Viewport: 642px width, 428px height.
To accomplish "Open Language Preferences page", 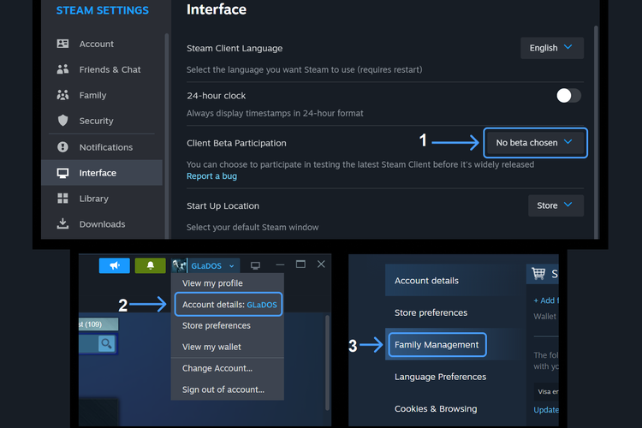I will (455, 377).
